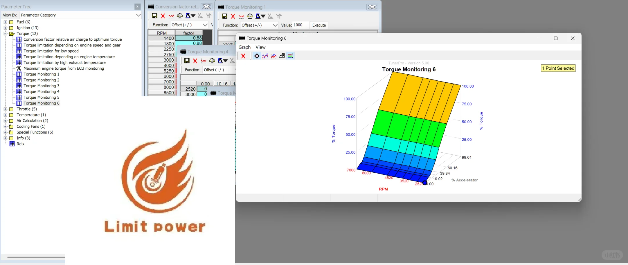
Task: Click the 0.88 factor cell for 1400 RPM
Action: click(189, 38)
